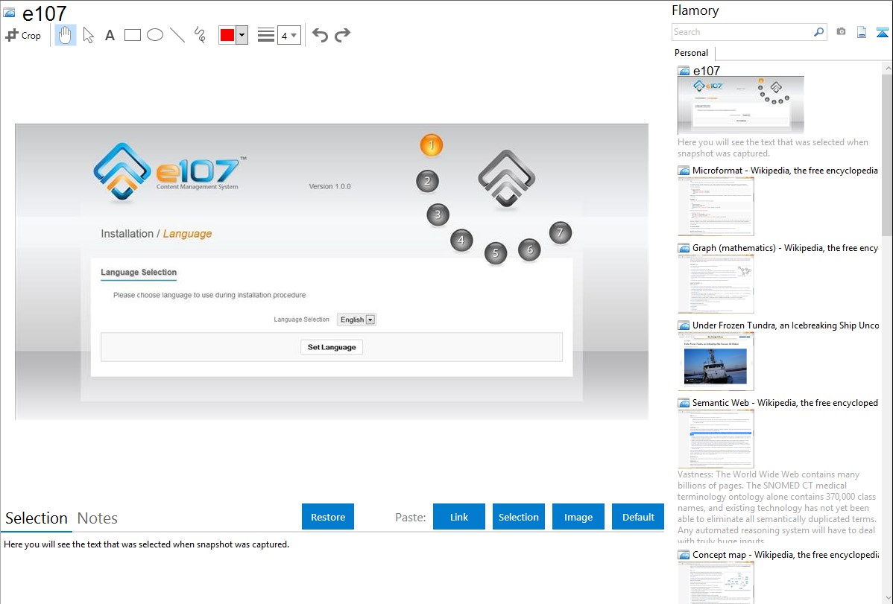
Task: Choose the arrow pointer selection tool
Action: pos(88,35)
